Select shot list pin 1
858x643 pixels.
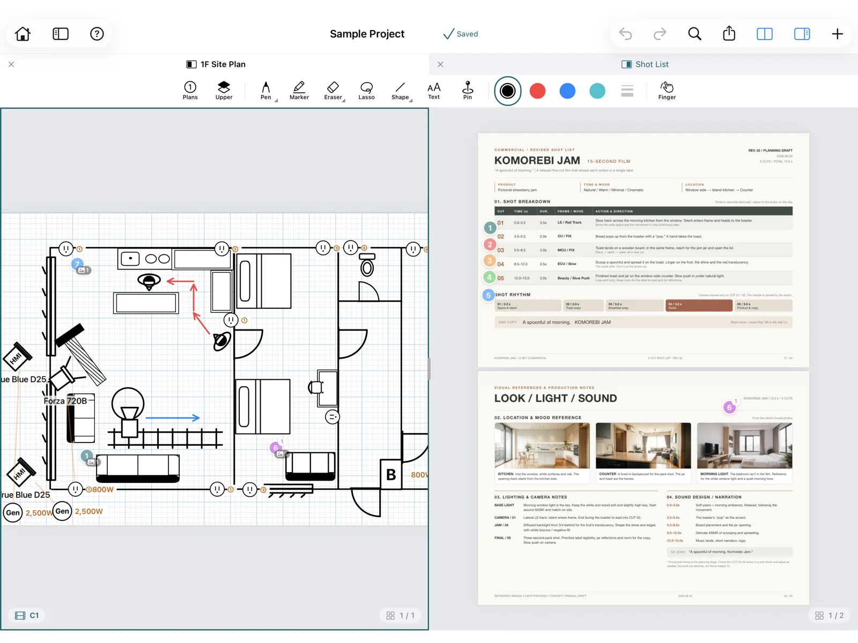click(490, 228)
